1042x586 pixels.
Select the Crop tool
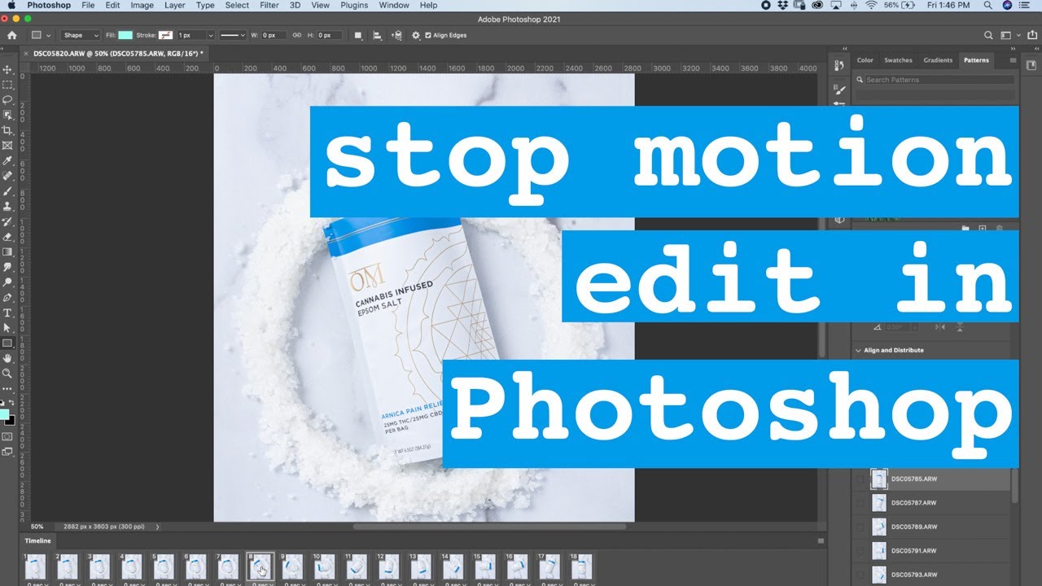pyautogui.click(x=7, y=130)
